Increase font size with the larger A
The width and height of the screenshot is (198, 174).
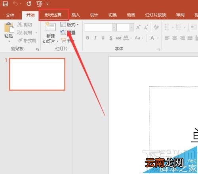coord(138,27)
